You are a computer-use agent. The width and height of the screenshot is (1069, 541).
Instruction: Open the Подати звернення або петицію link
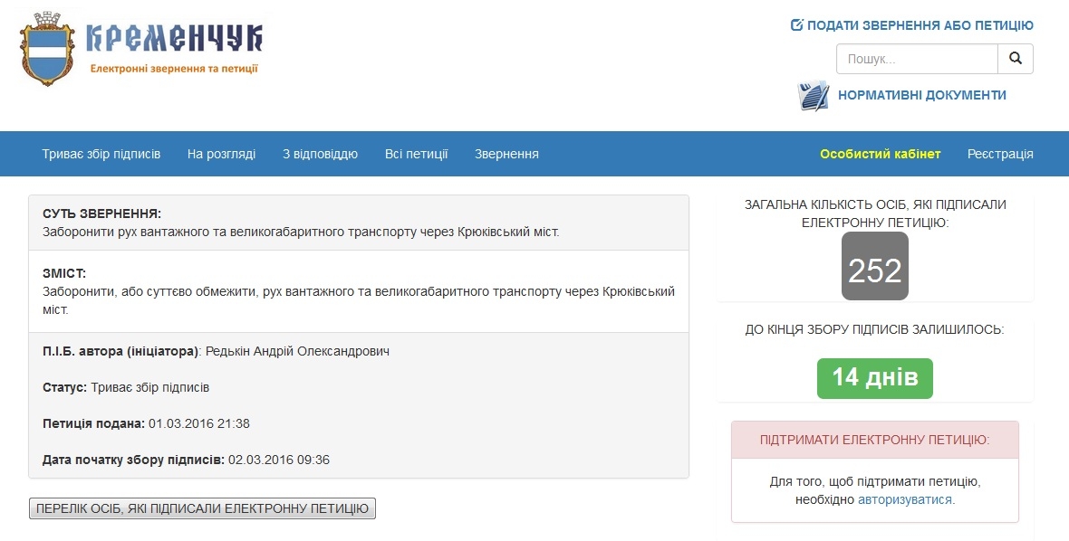tap(920, 25)
